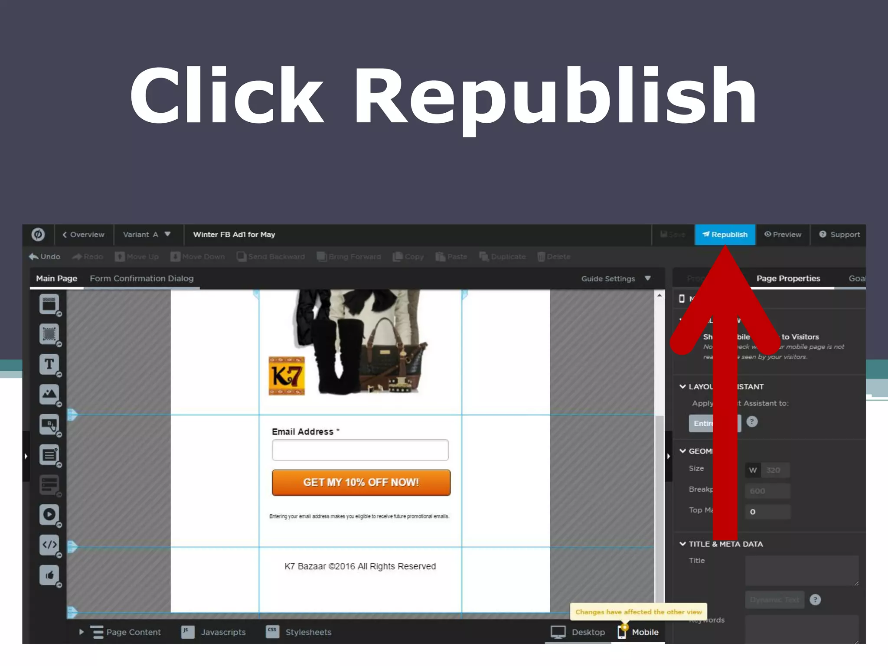The width and height of the screenshot is (888, 666).
Task: Click Changes have affected other view notice
Action: (x=639, y=612)
